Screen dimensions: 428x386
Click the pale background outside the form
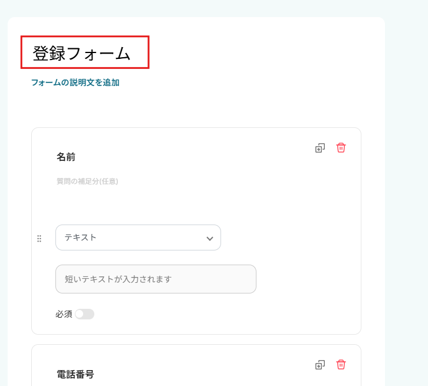[407, 177]
